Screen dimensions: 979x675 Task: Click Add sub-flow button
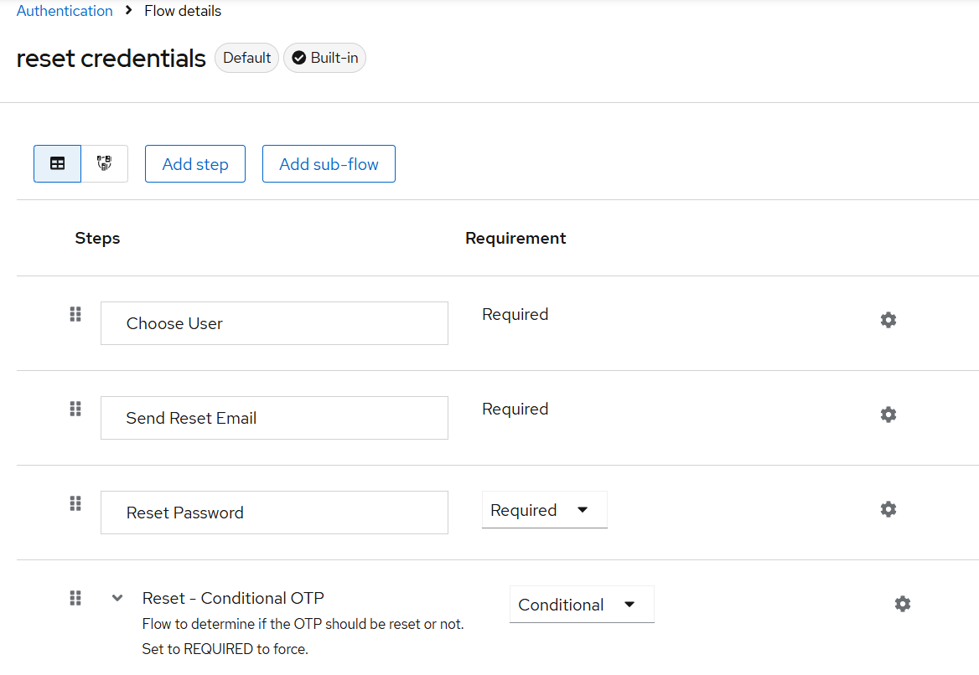(x=329, y=163)
